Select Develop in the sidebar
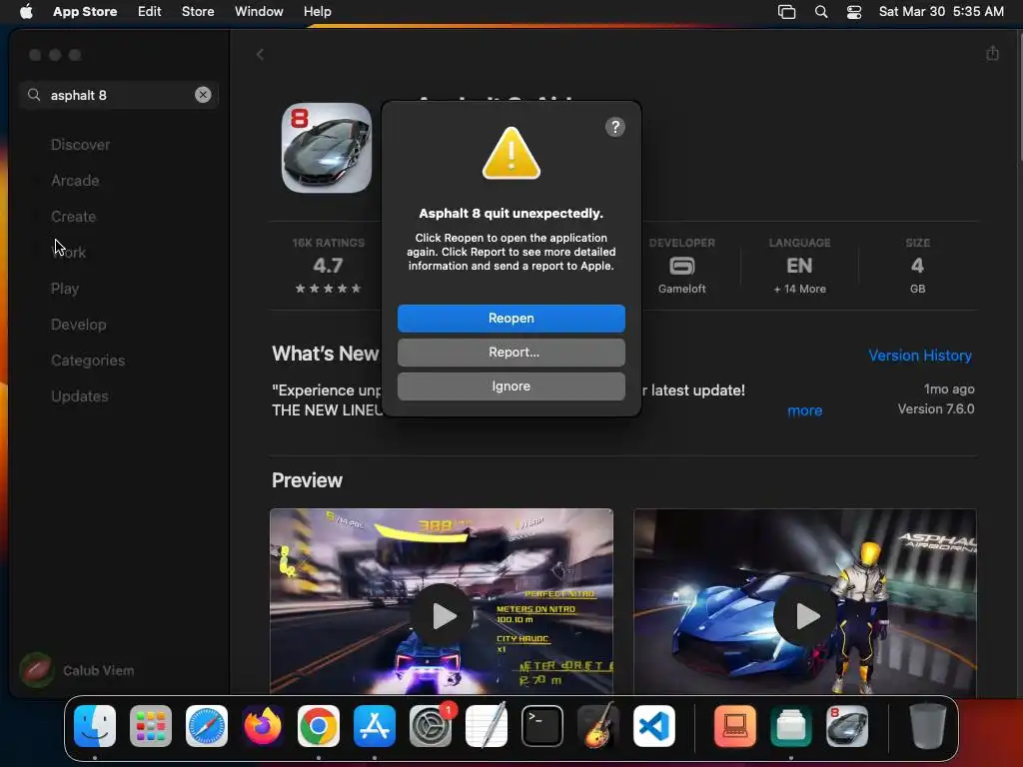Image resolution: width=1023 pixels, height=767 pixels. (x=78, y=325)
